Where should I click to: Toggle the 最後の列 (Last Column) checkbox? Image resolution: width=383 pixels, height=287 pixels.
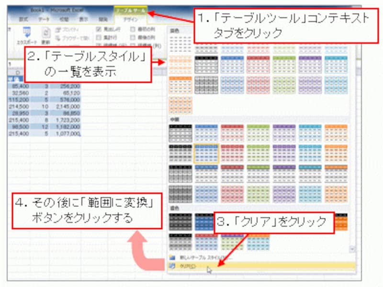coord(133,37)
